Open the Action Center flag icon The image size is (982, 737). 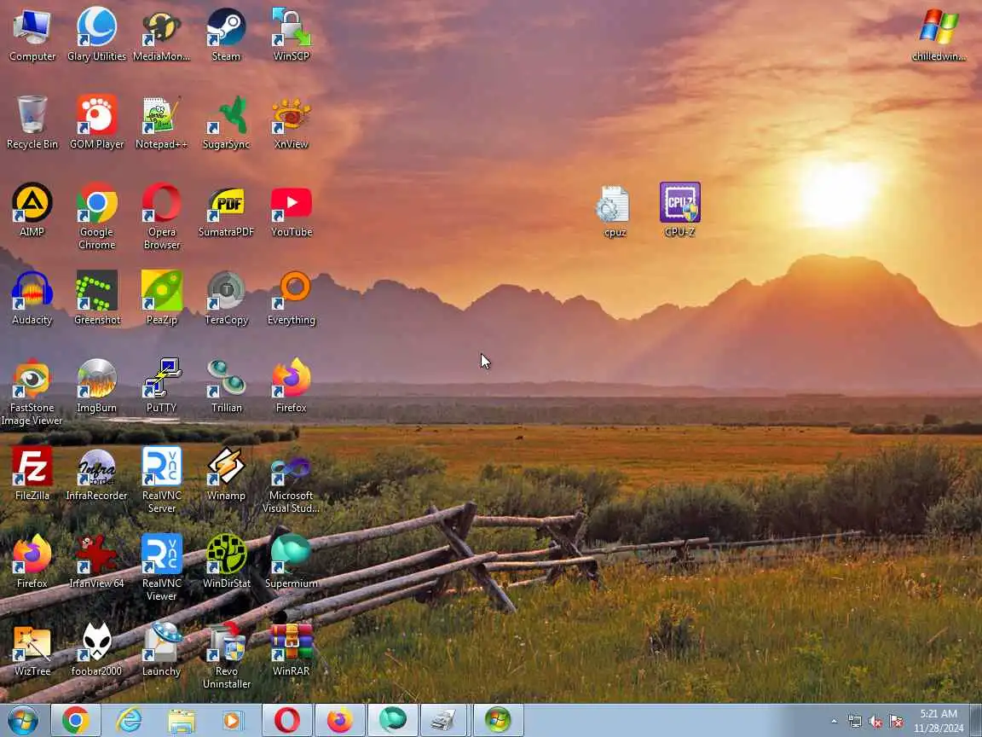(x=896, y=722)
